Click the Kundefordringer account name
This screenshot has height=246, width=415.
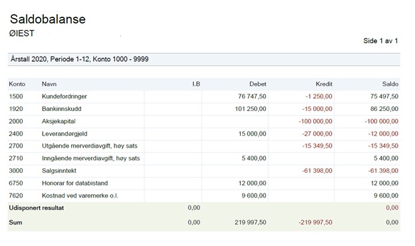[65, 96]
